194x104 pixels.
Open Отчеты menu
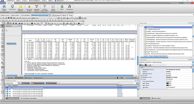[25, 1]
